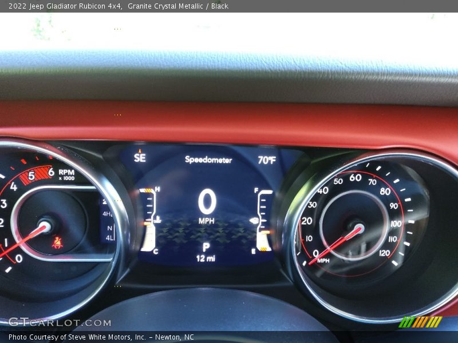Click the 12 mi odometer reading
The image size is (458, 343).
click(206, 258)
